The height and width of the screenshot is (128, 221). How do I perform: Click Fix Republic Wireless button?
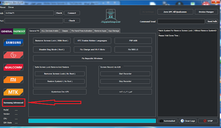tap(93, 58)
